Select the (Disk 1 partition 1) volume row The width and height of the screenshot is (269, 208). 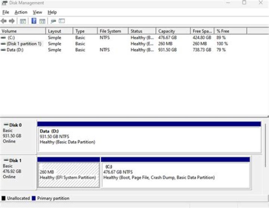(x=123, y=44)
